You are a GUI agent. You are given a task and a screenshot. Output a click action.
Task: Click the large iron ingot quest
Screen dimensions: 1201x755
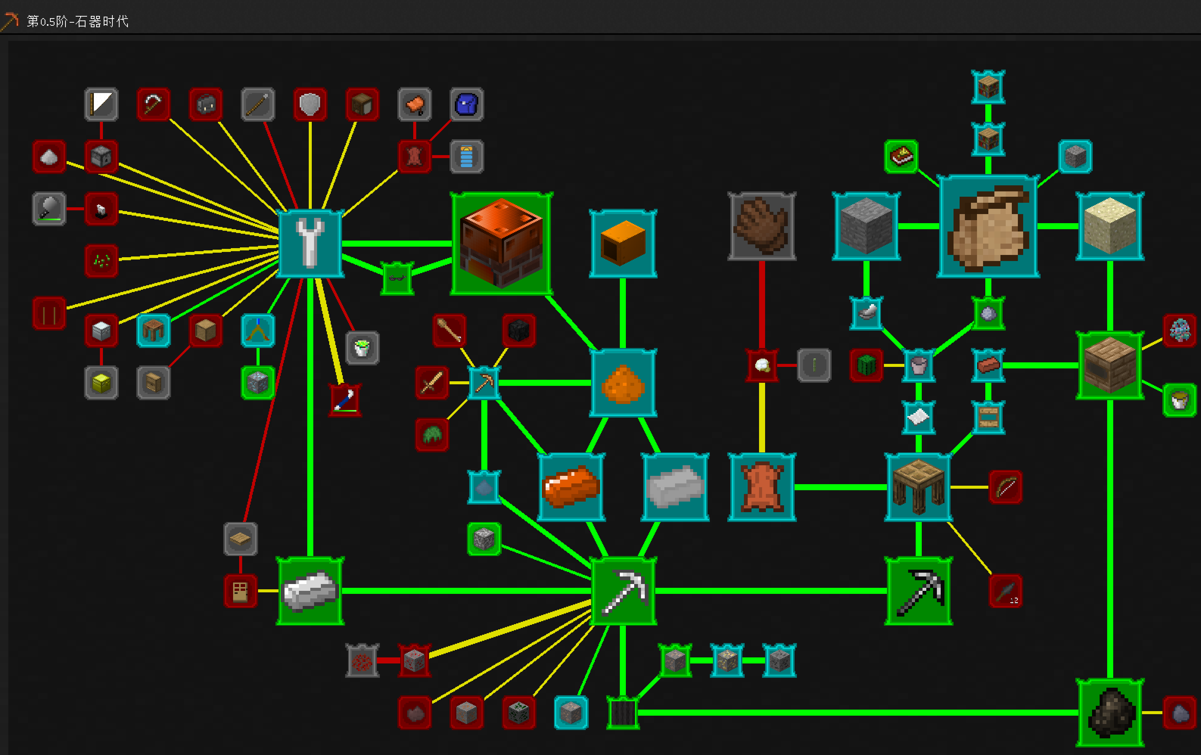click(x=310, y=590)
